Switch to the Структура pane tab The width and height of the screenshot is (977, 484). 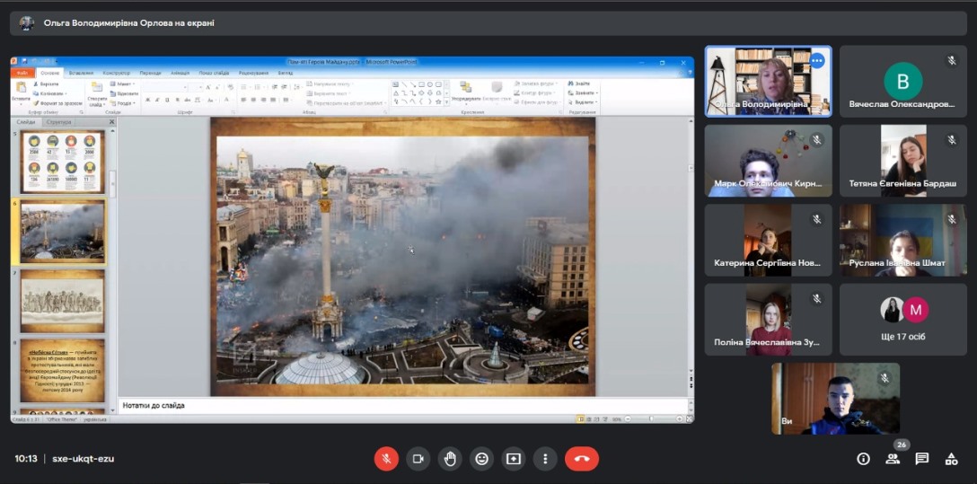[x=59, y=122]
